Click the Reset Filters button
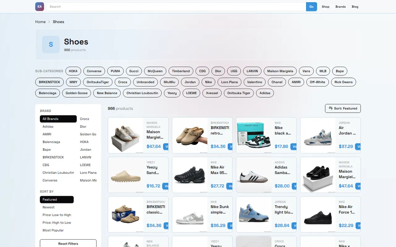The width and height of the screenshot is (396, 247). tap(68, 244)
